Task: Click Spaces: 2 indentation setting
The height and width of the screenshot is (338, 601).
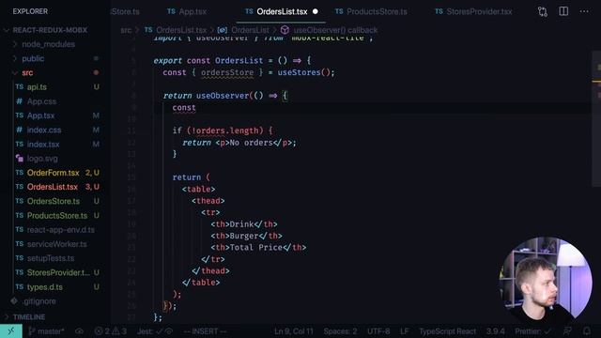Action: (340, 331)
